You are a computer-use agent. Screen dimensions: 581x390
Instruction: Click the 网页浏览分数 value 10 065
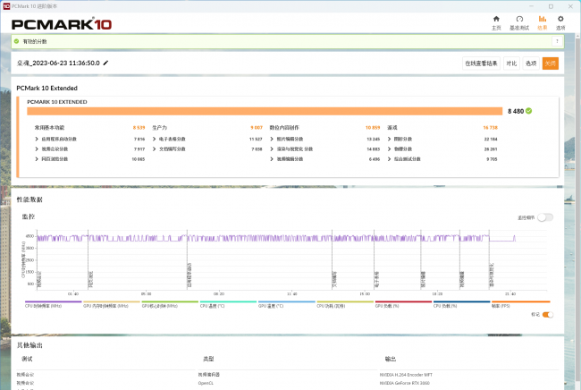click(x=139, y=159)
